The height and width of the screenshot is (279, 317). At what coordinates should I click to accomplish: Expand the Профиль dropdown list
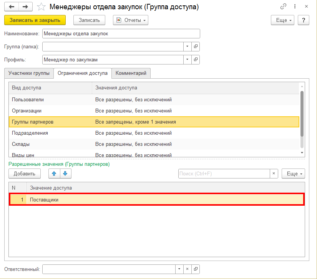click(187, 59)
